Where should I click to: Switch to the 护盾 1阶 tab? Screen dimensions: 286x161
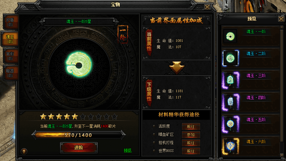[x=10, y=22]
